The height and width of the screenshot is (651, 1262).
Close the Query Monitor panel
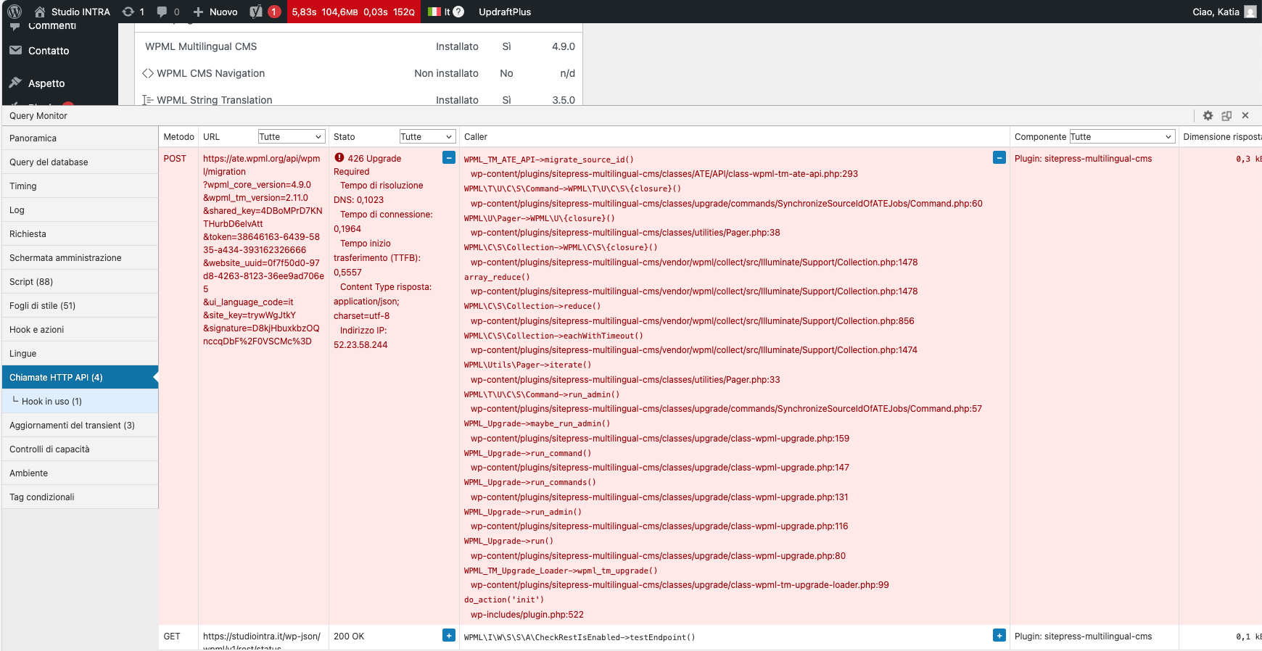[1245, 115]
